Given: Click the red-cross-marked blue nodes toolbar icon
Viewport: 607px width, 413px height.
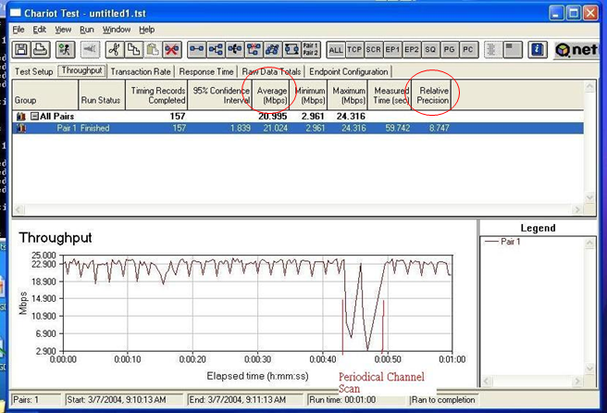Looking at the screenshot, I should pyautogui.click(x=254, y=50).
